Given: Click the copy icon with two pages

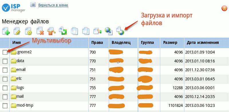Looking at the screenshot, I should [86, 31].
